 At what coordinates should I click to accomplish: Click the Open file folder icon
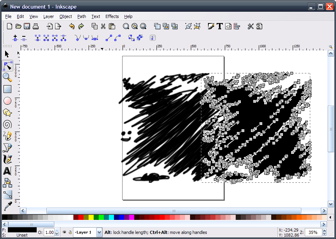pos(18,27)
